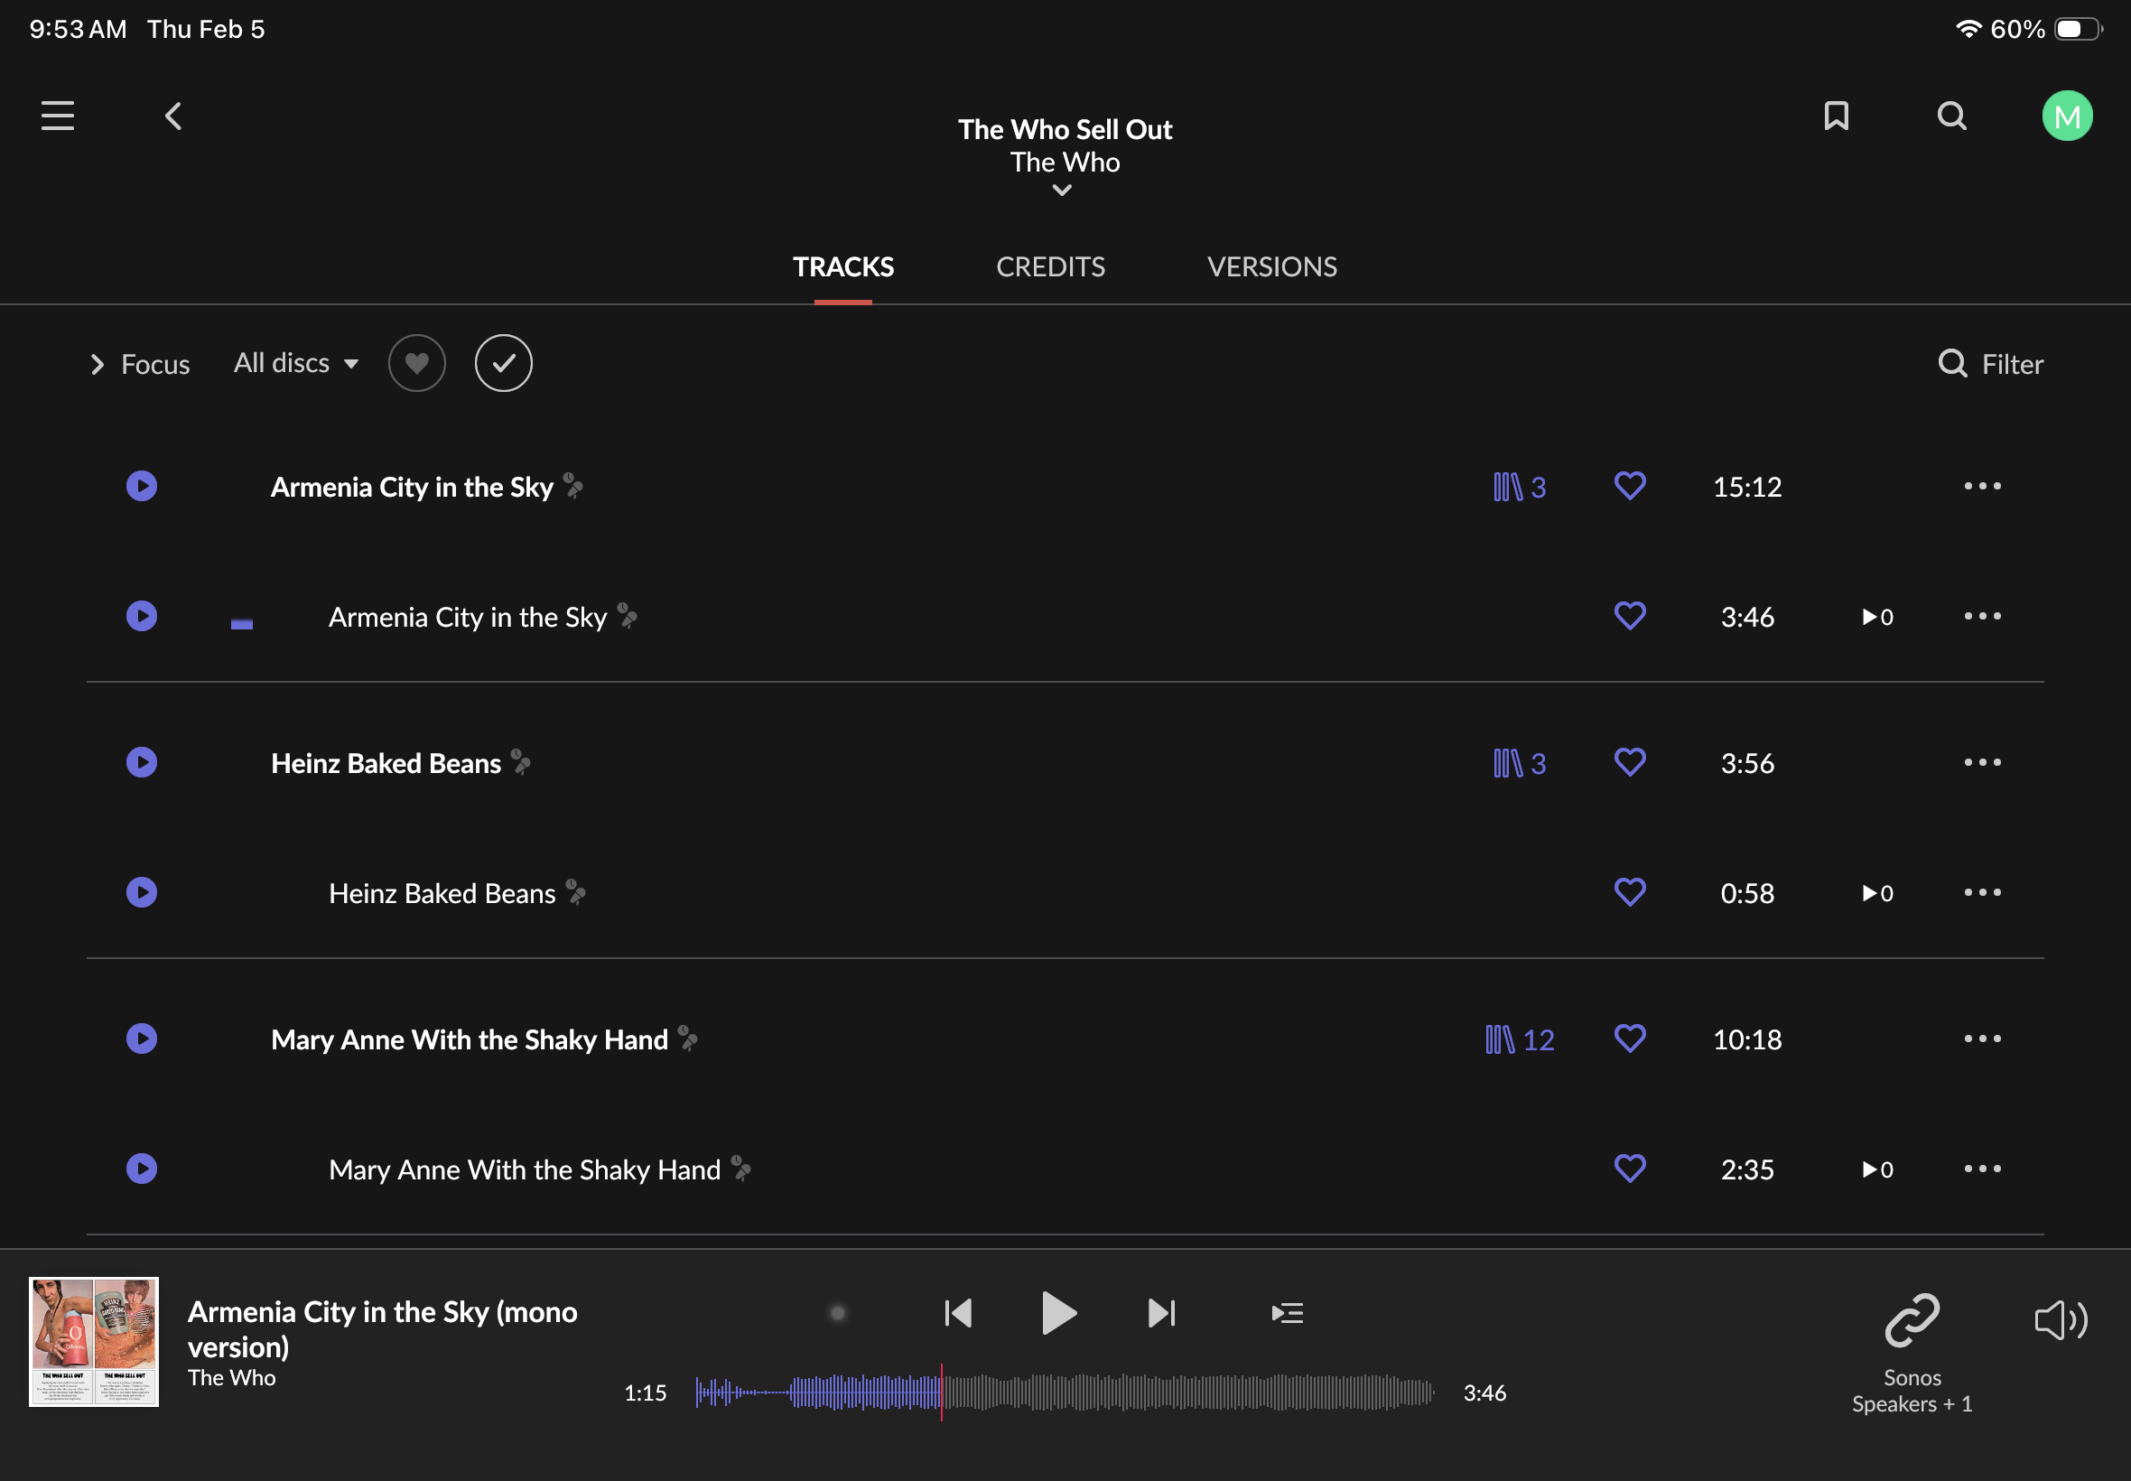2131x1481 pixels.
Task: Click the Filter button
Action: tap(1991, 364)
